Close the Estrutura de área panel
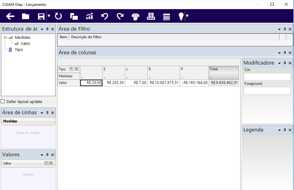294x190 pixels. 53,29
